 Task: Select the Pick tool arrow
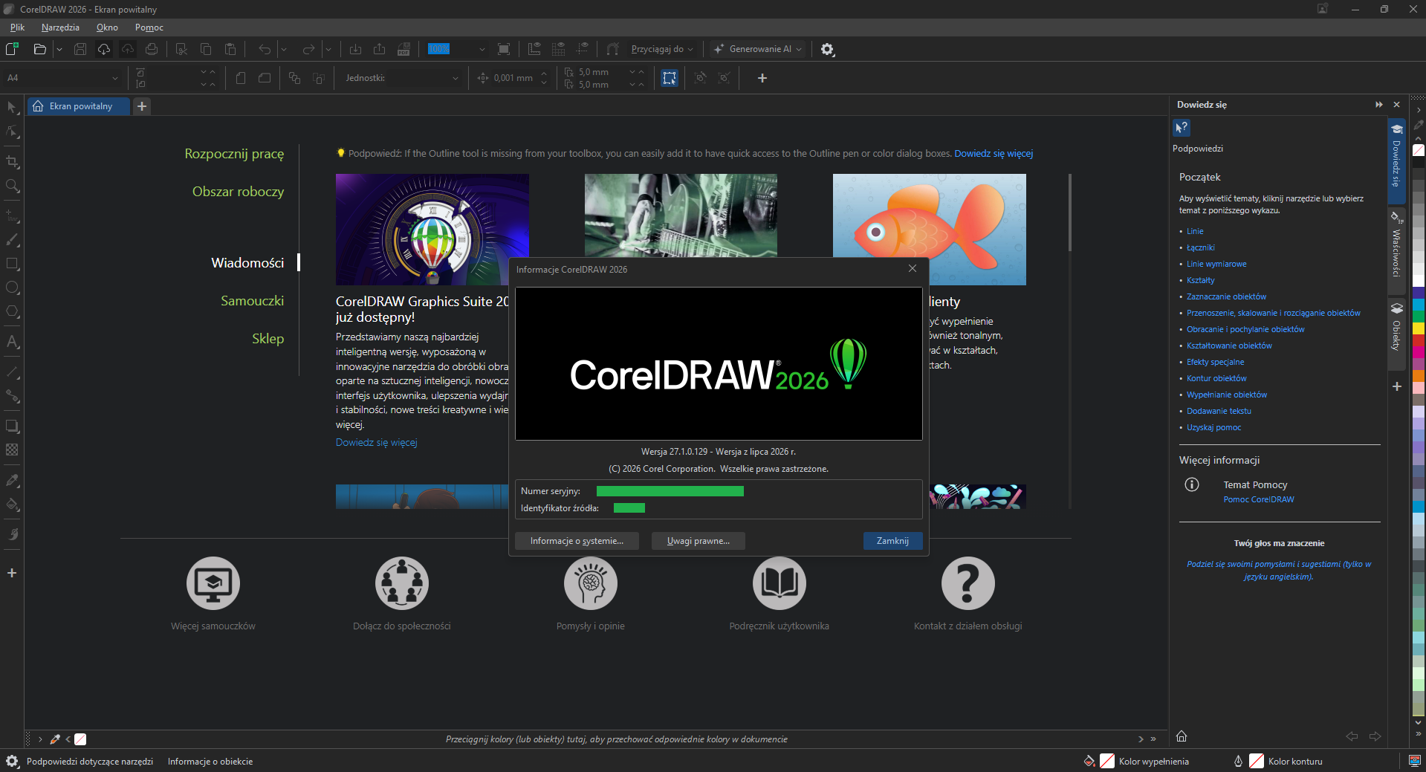(12, 108)
